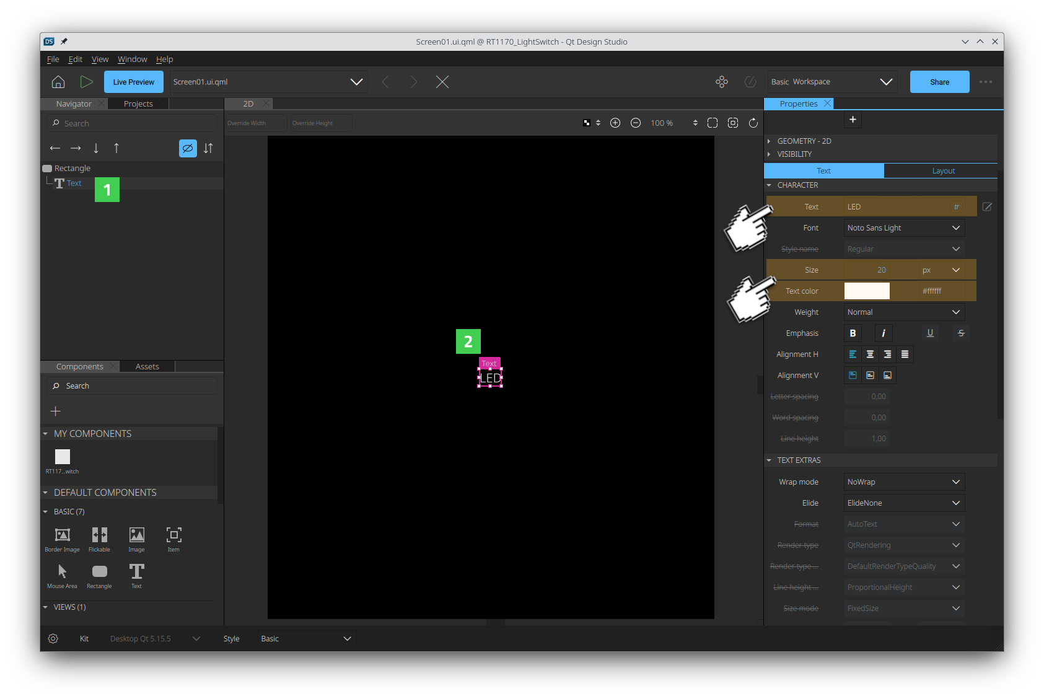
Task: Click the zoom in icon in the 2D toolbar
Action: [x=615, y=123]
